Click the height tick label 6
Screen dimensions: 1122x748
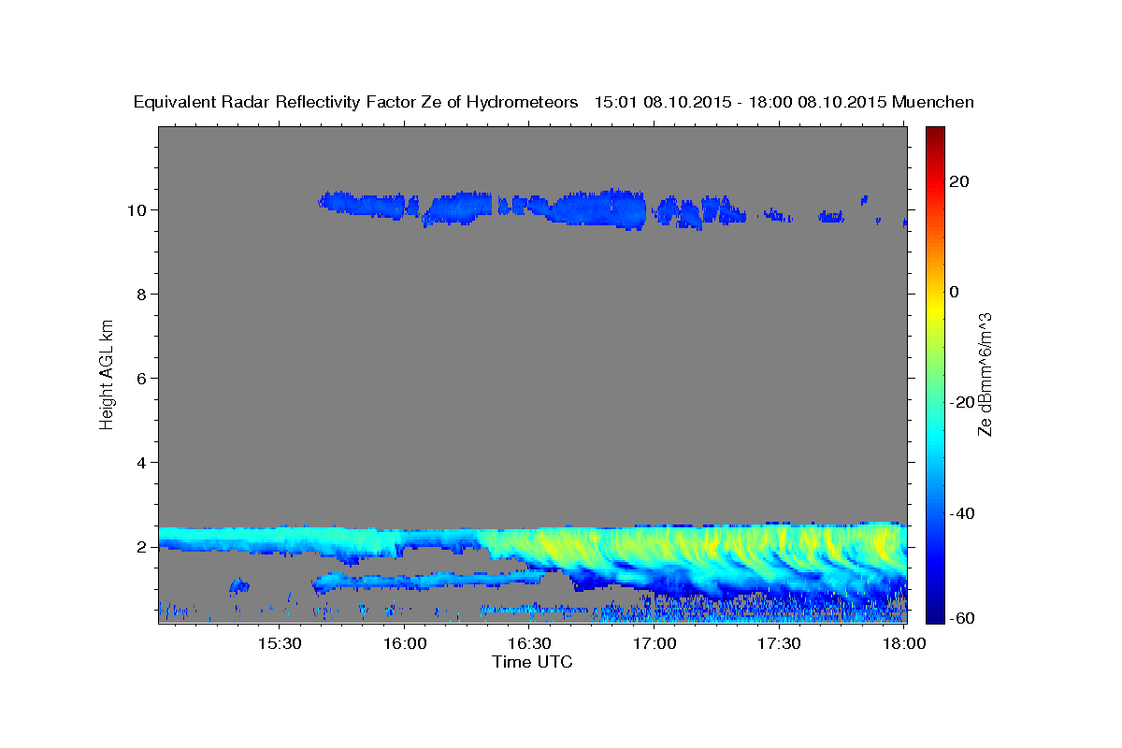(140, 378)
